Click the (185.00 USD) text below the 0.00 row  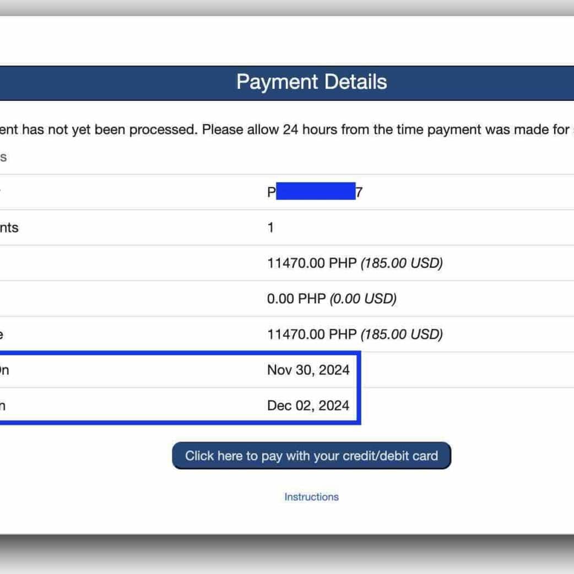402,334
